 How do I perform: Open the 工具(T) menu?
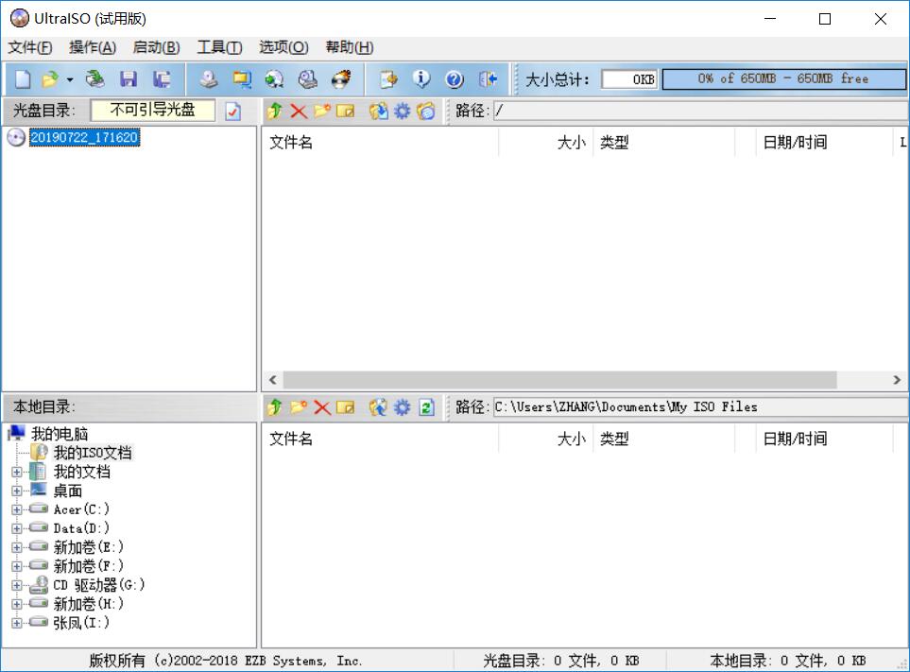click(x=219, y=47)
